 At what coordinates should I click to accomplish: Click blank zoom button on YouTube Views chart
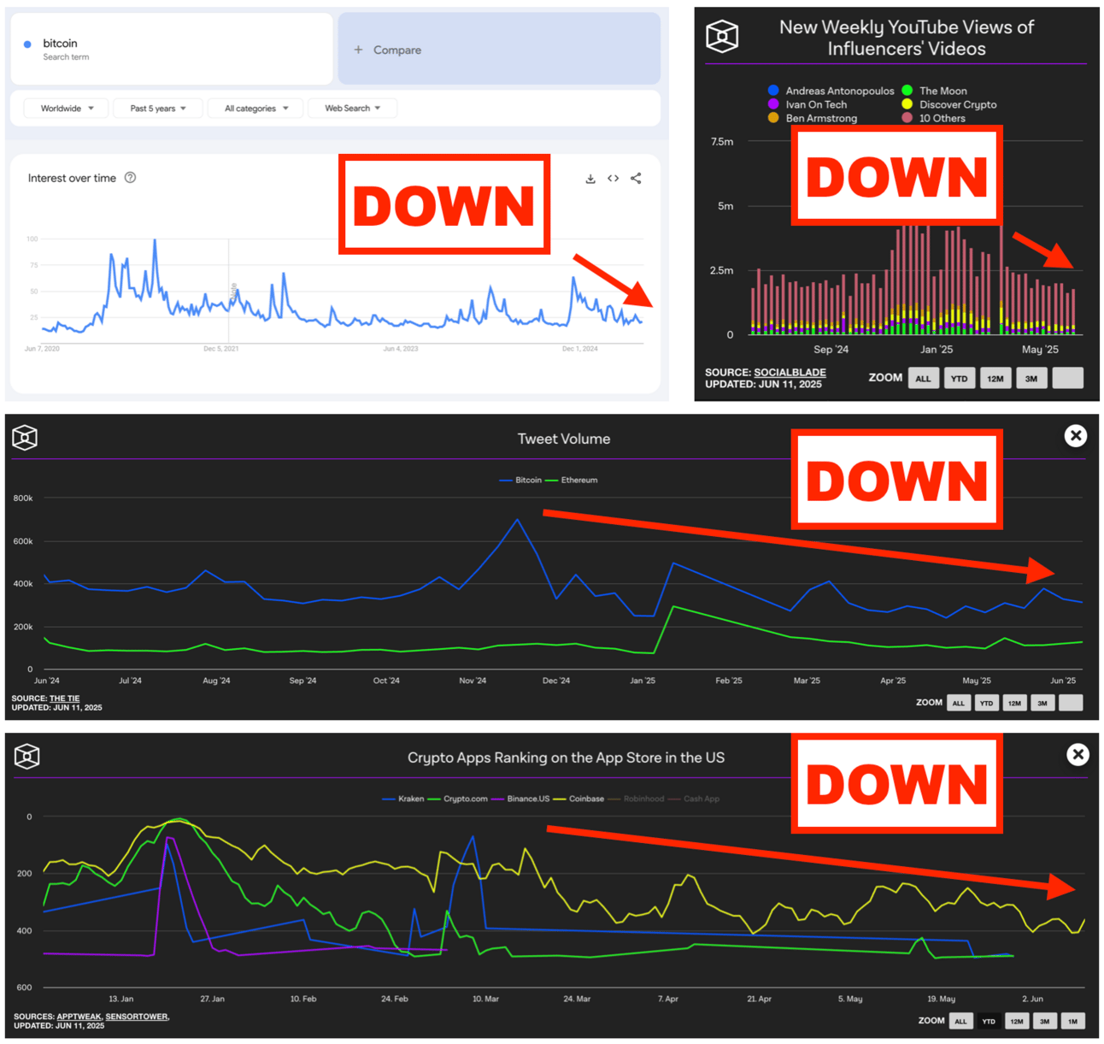point(1067,378)
